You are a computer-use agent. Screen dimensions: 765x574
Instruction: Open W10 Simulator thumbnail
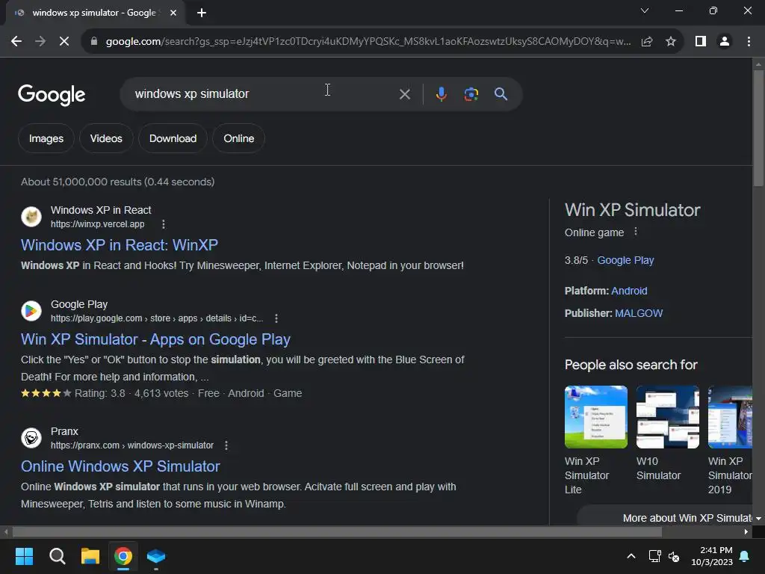(x=667, y=417)
